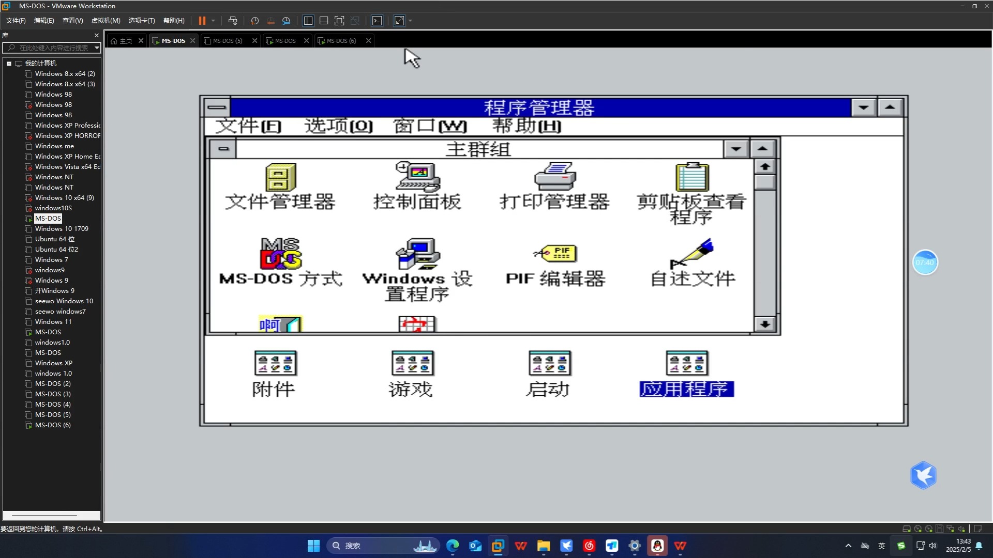Screen dimensions: 993x558
Task: Click the hard disk device status icon
Action: [x=907, y=529]
